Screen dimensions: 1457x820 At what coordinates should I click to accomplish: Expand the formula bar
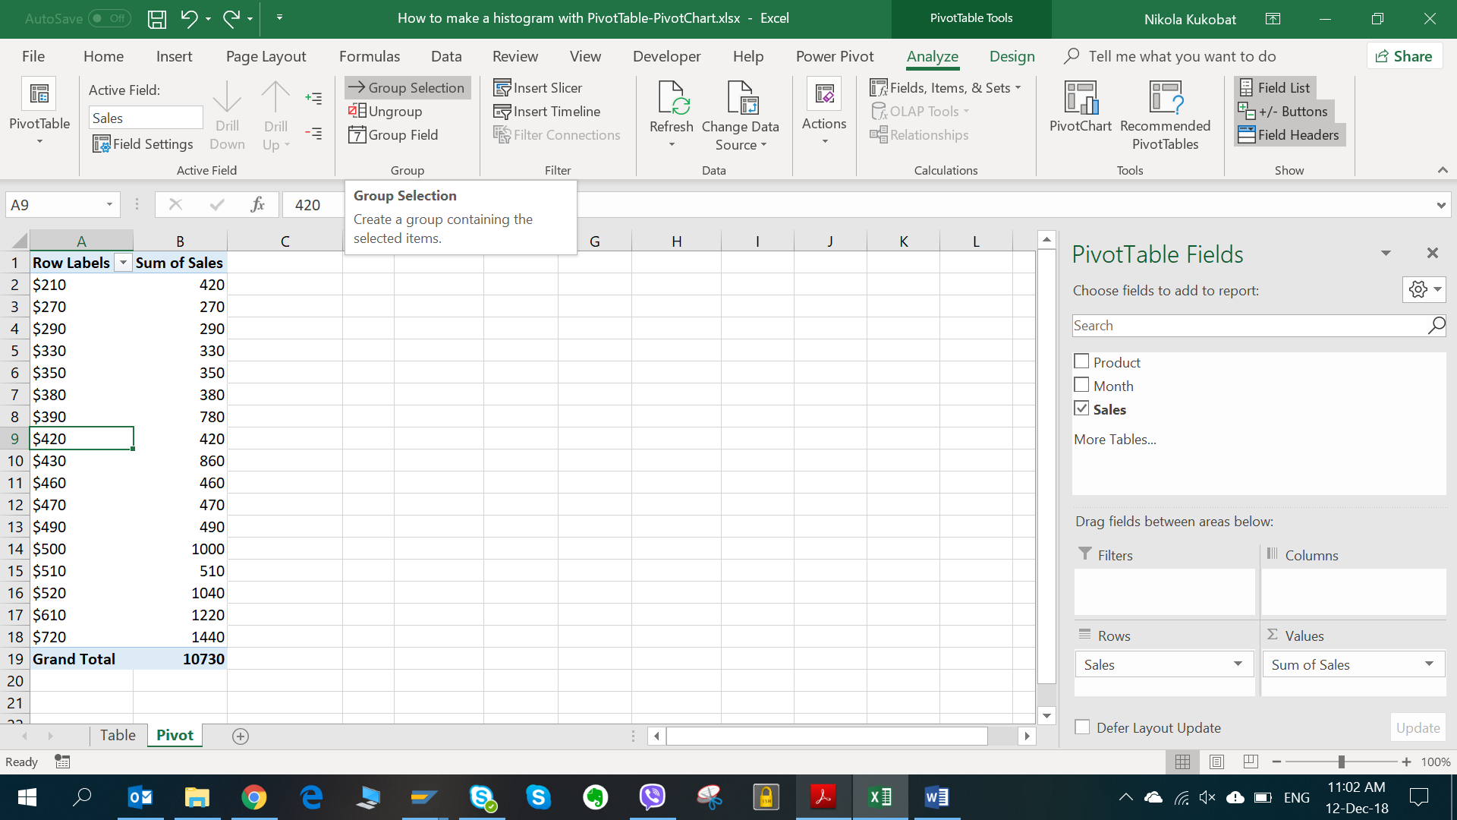click(x=1440, y=205)
